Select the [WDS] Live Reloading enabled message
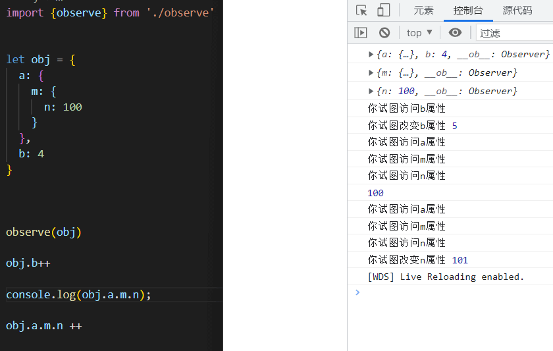Viewport: 553px width, 351px height. [446, 277]
